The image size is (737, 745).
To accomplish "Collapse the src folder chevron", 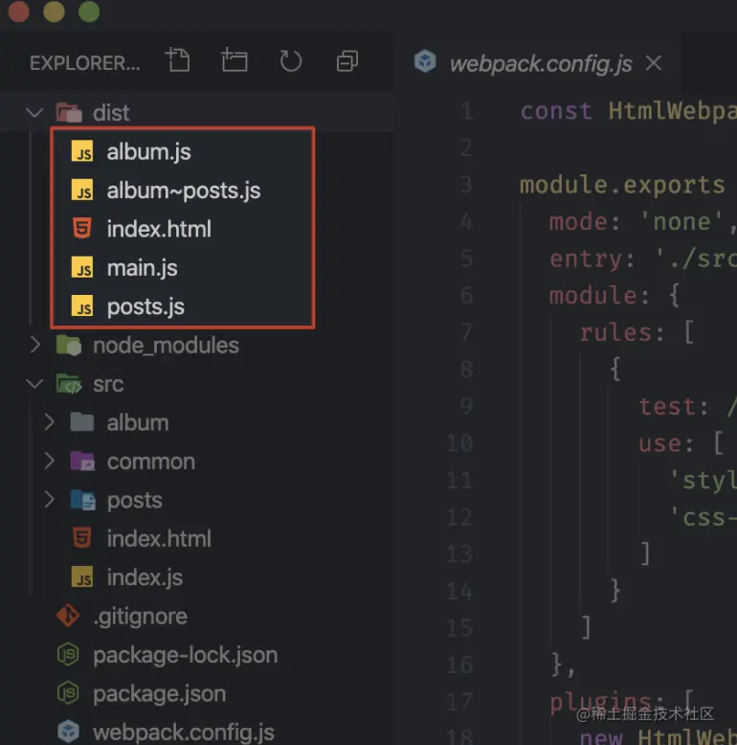I will (34, 383).
